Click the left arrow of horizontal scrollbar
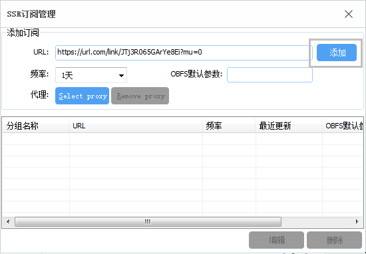Image resolution: width=366 pixels, height=254 pixels. click(8, 221)
